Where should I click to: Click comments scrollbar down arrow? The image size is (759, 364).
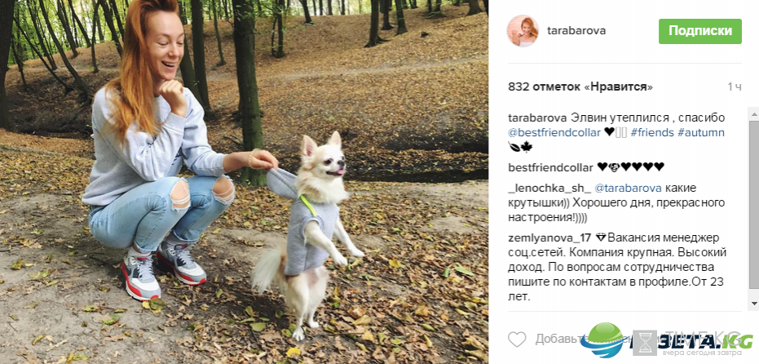tap(753, 304)
